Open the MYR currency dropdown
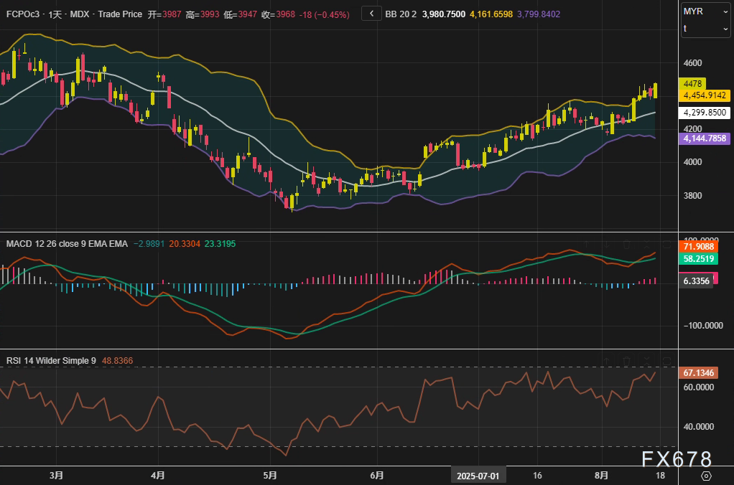 [705, 11]
